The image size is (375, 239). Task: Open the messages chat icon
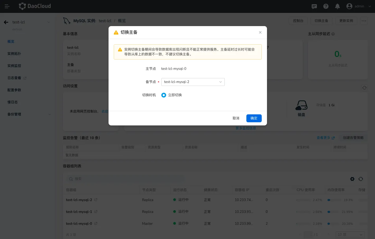[314, 6]
